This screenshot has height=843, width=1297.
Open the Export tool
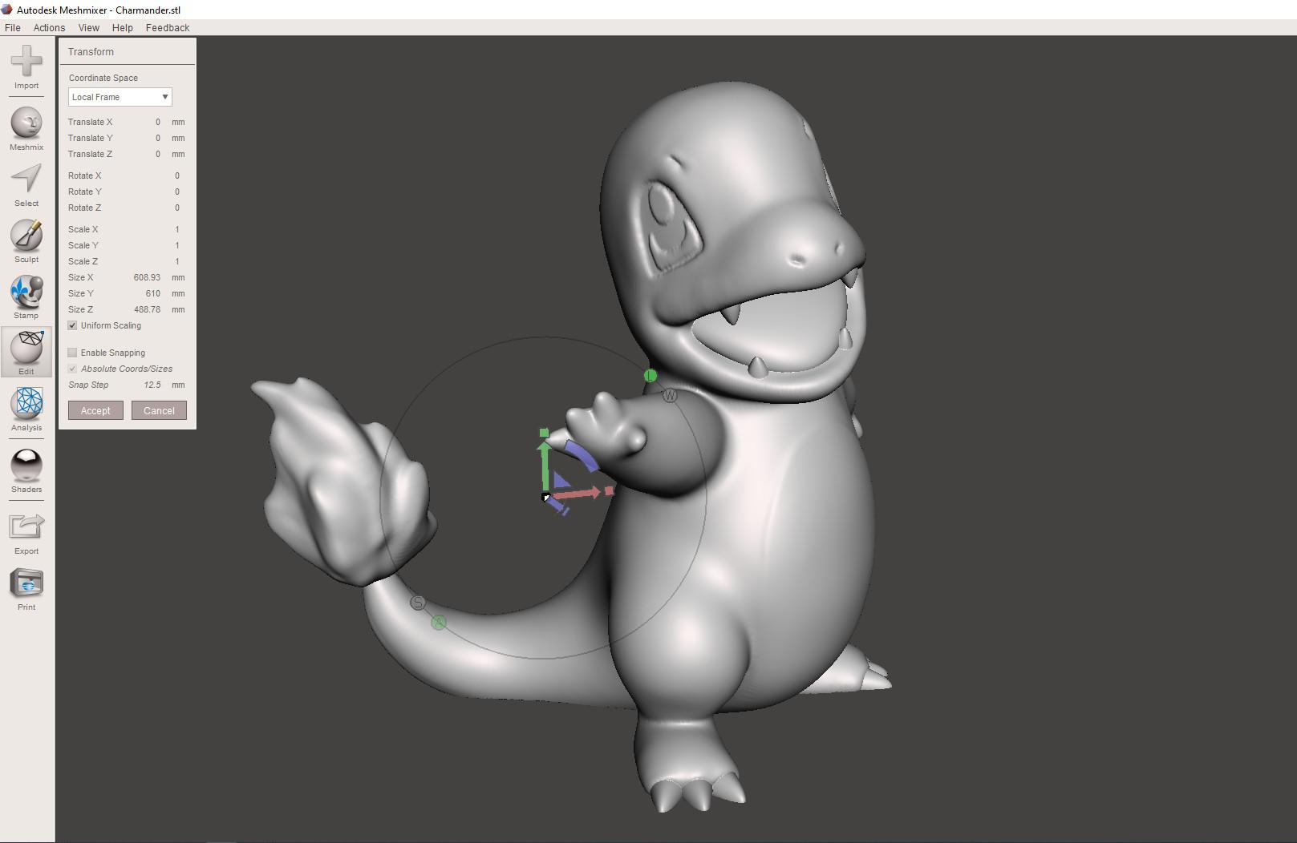click(x=26, y=525)
